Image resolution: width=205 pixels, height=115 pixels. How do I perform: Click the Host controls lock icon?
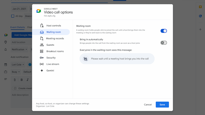pyautogui.click(x=42, y=26)
